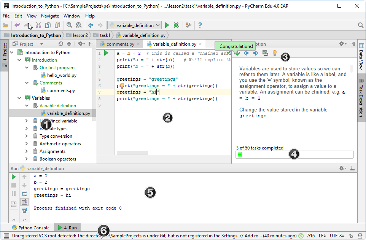This screenshot has width=366, height=240.
Task: Expand the Arithmetic operators task
Action: click(26, 144)
